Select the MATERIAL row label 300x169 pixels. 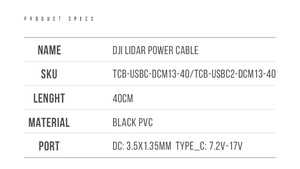pyautogui.click(x=49, y=123)
